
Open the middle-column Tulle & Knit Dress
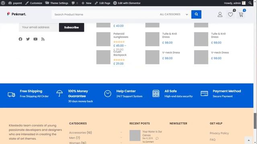pyautogui.click(x=169, y=35)
